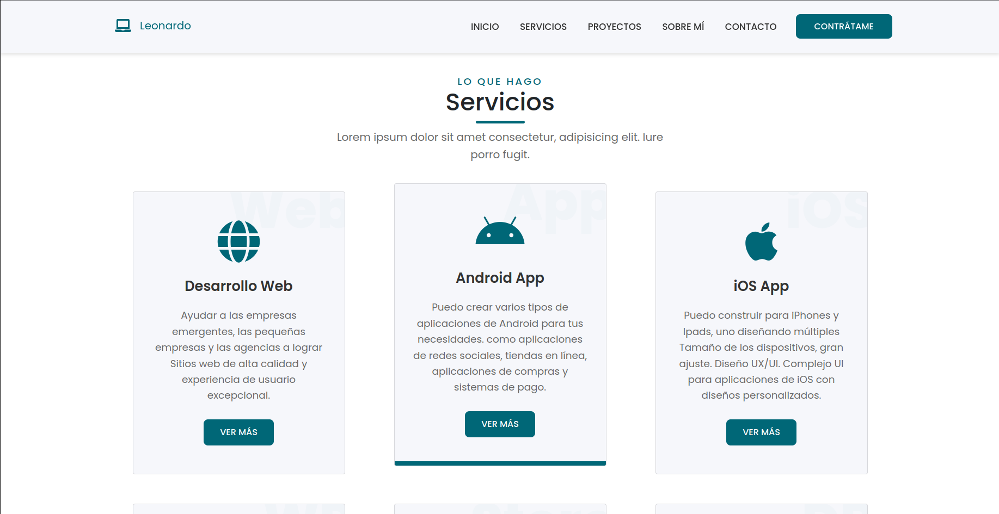Click the laptop logo icon
This screenshot has height=514, width=999.
click(x=123, y=26)
